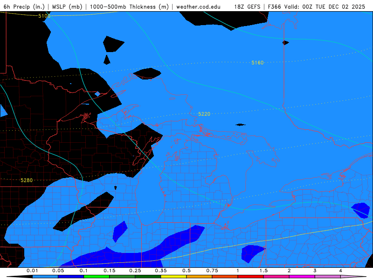Screen dimensions: 373x279
Task: Click the 1.5 legend value
Action: (x=263, y=271)
